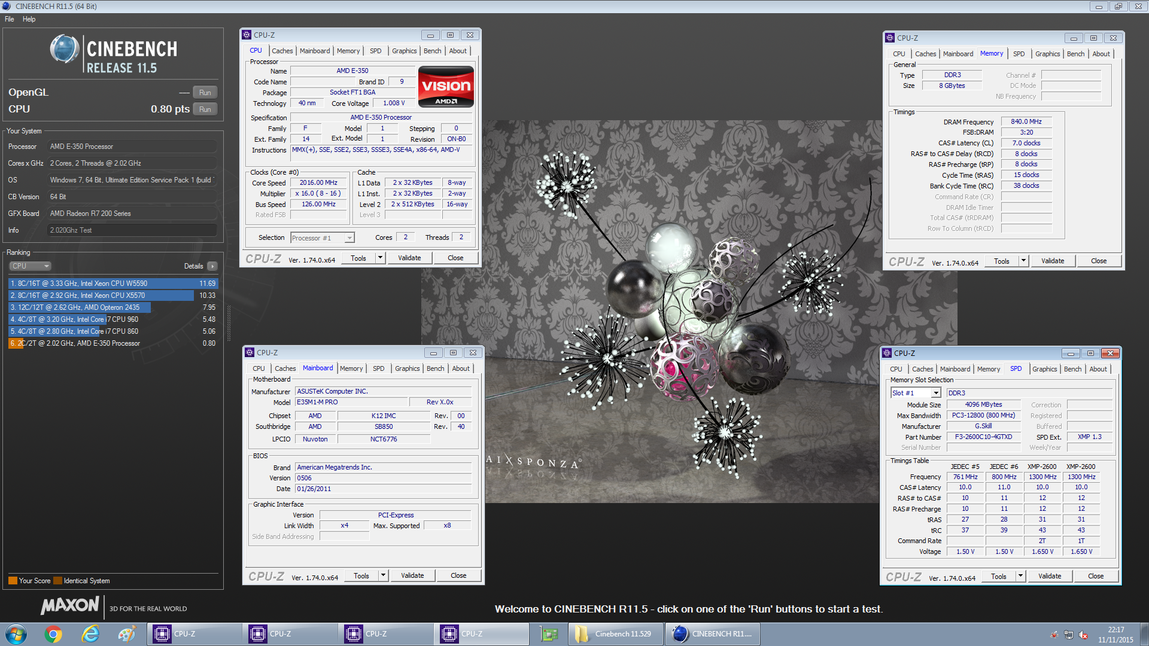Open the CPU-Z icon in the Memory window title

[890, 38]
